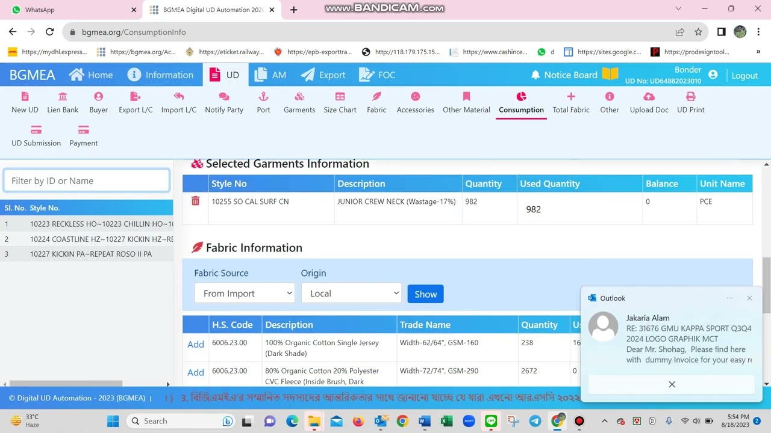Screen dimensions: 771x433
Task: Open Outlook notification options menu
Action: coord(729,298)
